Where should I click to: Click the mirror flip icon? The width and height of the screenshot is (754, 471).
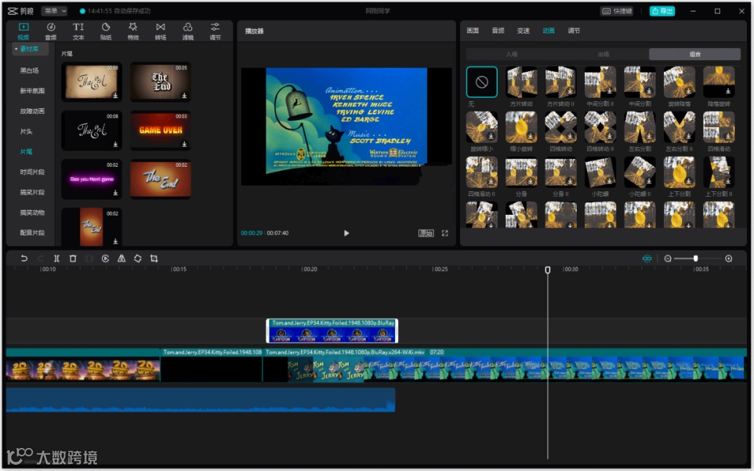pyautogui.click(x=121, y=259)
